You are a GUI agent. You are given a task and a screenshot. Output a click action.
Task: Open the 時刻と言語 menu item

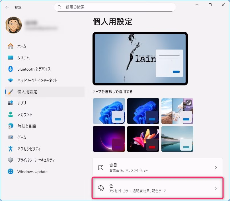(26, 126)
